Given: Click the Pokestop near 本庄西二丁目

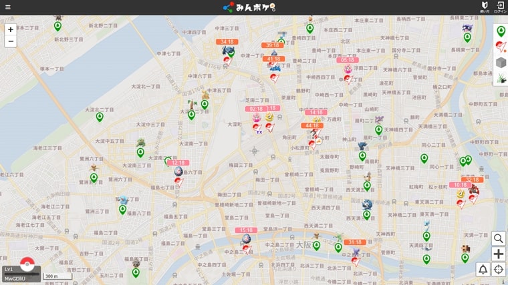Looking at the screenshot, I should [x=310, y=29].
